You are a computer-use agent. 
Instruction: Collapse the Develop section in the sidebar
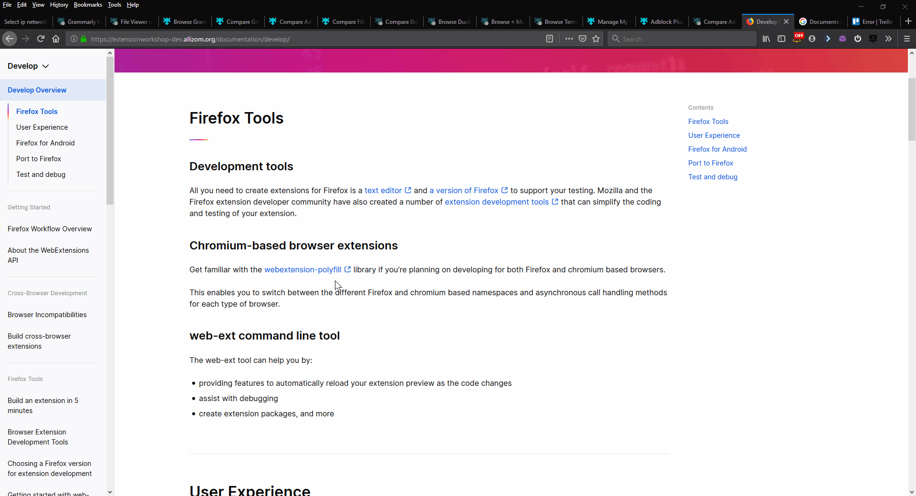45,66
